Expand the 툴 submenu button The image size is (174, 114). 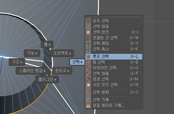47,44
